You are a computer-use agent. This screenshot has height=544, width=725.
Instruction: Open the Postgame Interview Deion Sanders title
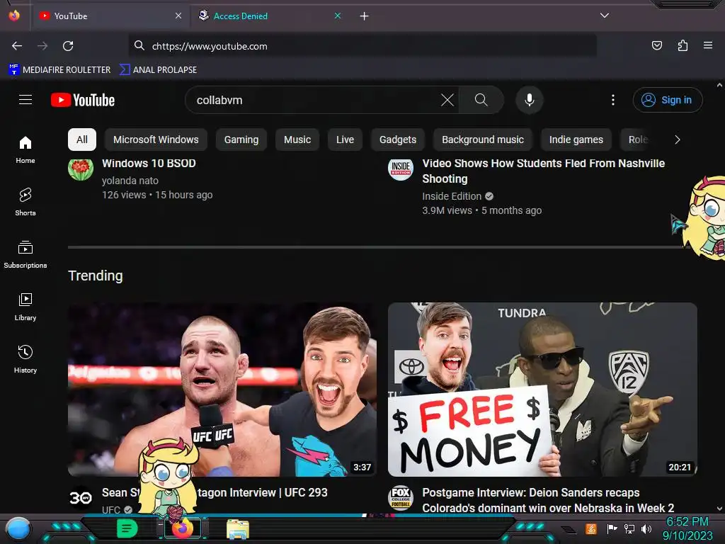point(548,500)
